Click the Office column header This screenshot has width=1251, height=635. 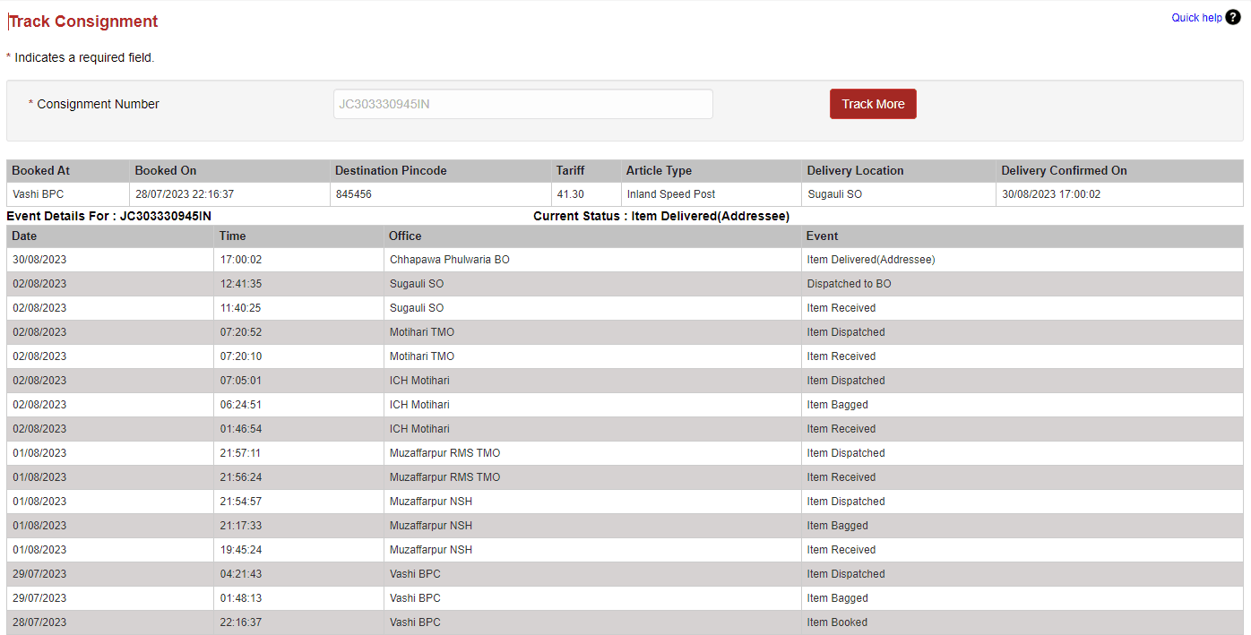point(592,236)
